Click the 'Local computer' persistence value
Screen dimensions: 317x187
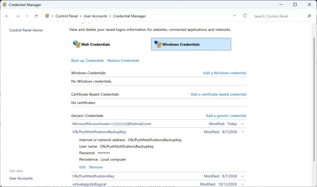click(x=113, y=159)
